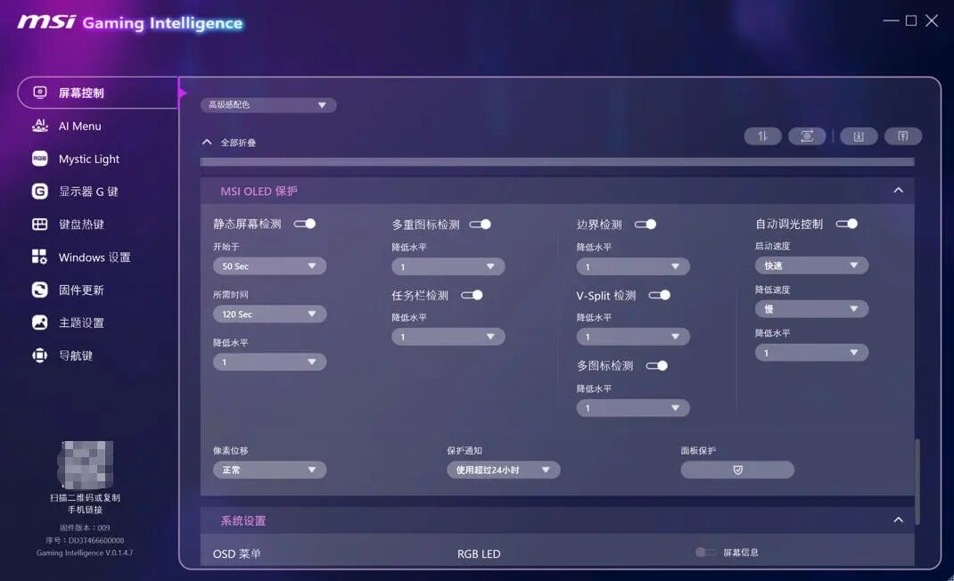Viewport: 954px width, 581px height.
Task: Click the reset settings toolbar icon
Action: point(807,136)
